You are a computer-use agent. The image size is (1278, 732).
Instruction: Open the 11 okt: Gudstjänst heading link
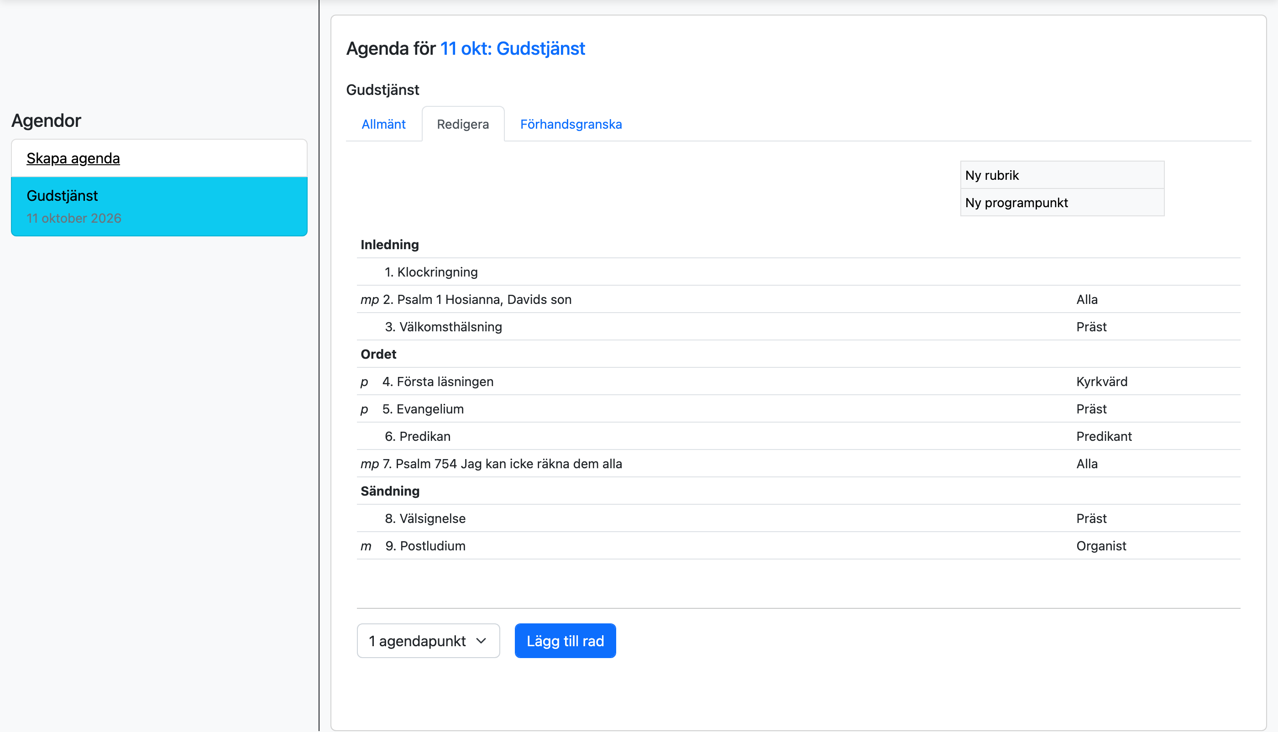(x=512, y=49)
